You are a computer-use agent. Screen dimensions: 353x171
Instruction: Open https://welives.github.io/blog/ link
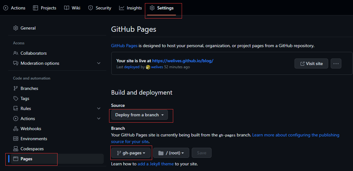point(183,61)
